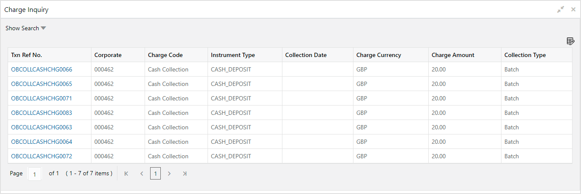581x194 pixels.
Task: Go to next page of results
Action: 169,174
